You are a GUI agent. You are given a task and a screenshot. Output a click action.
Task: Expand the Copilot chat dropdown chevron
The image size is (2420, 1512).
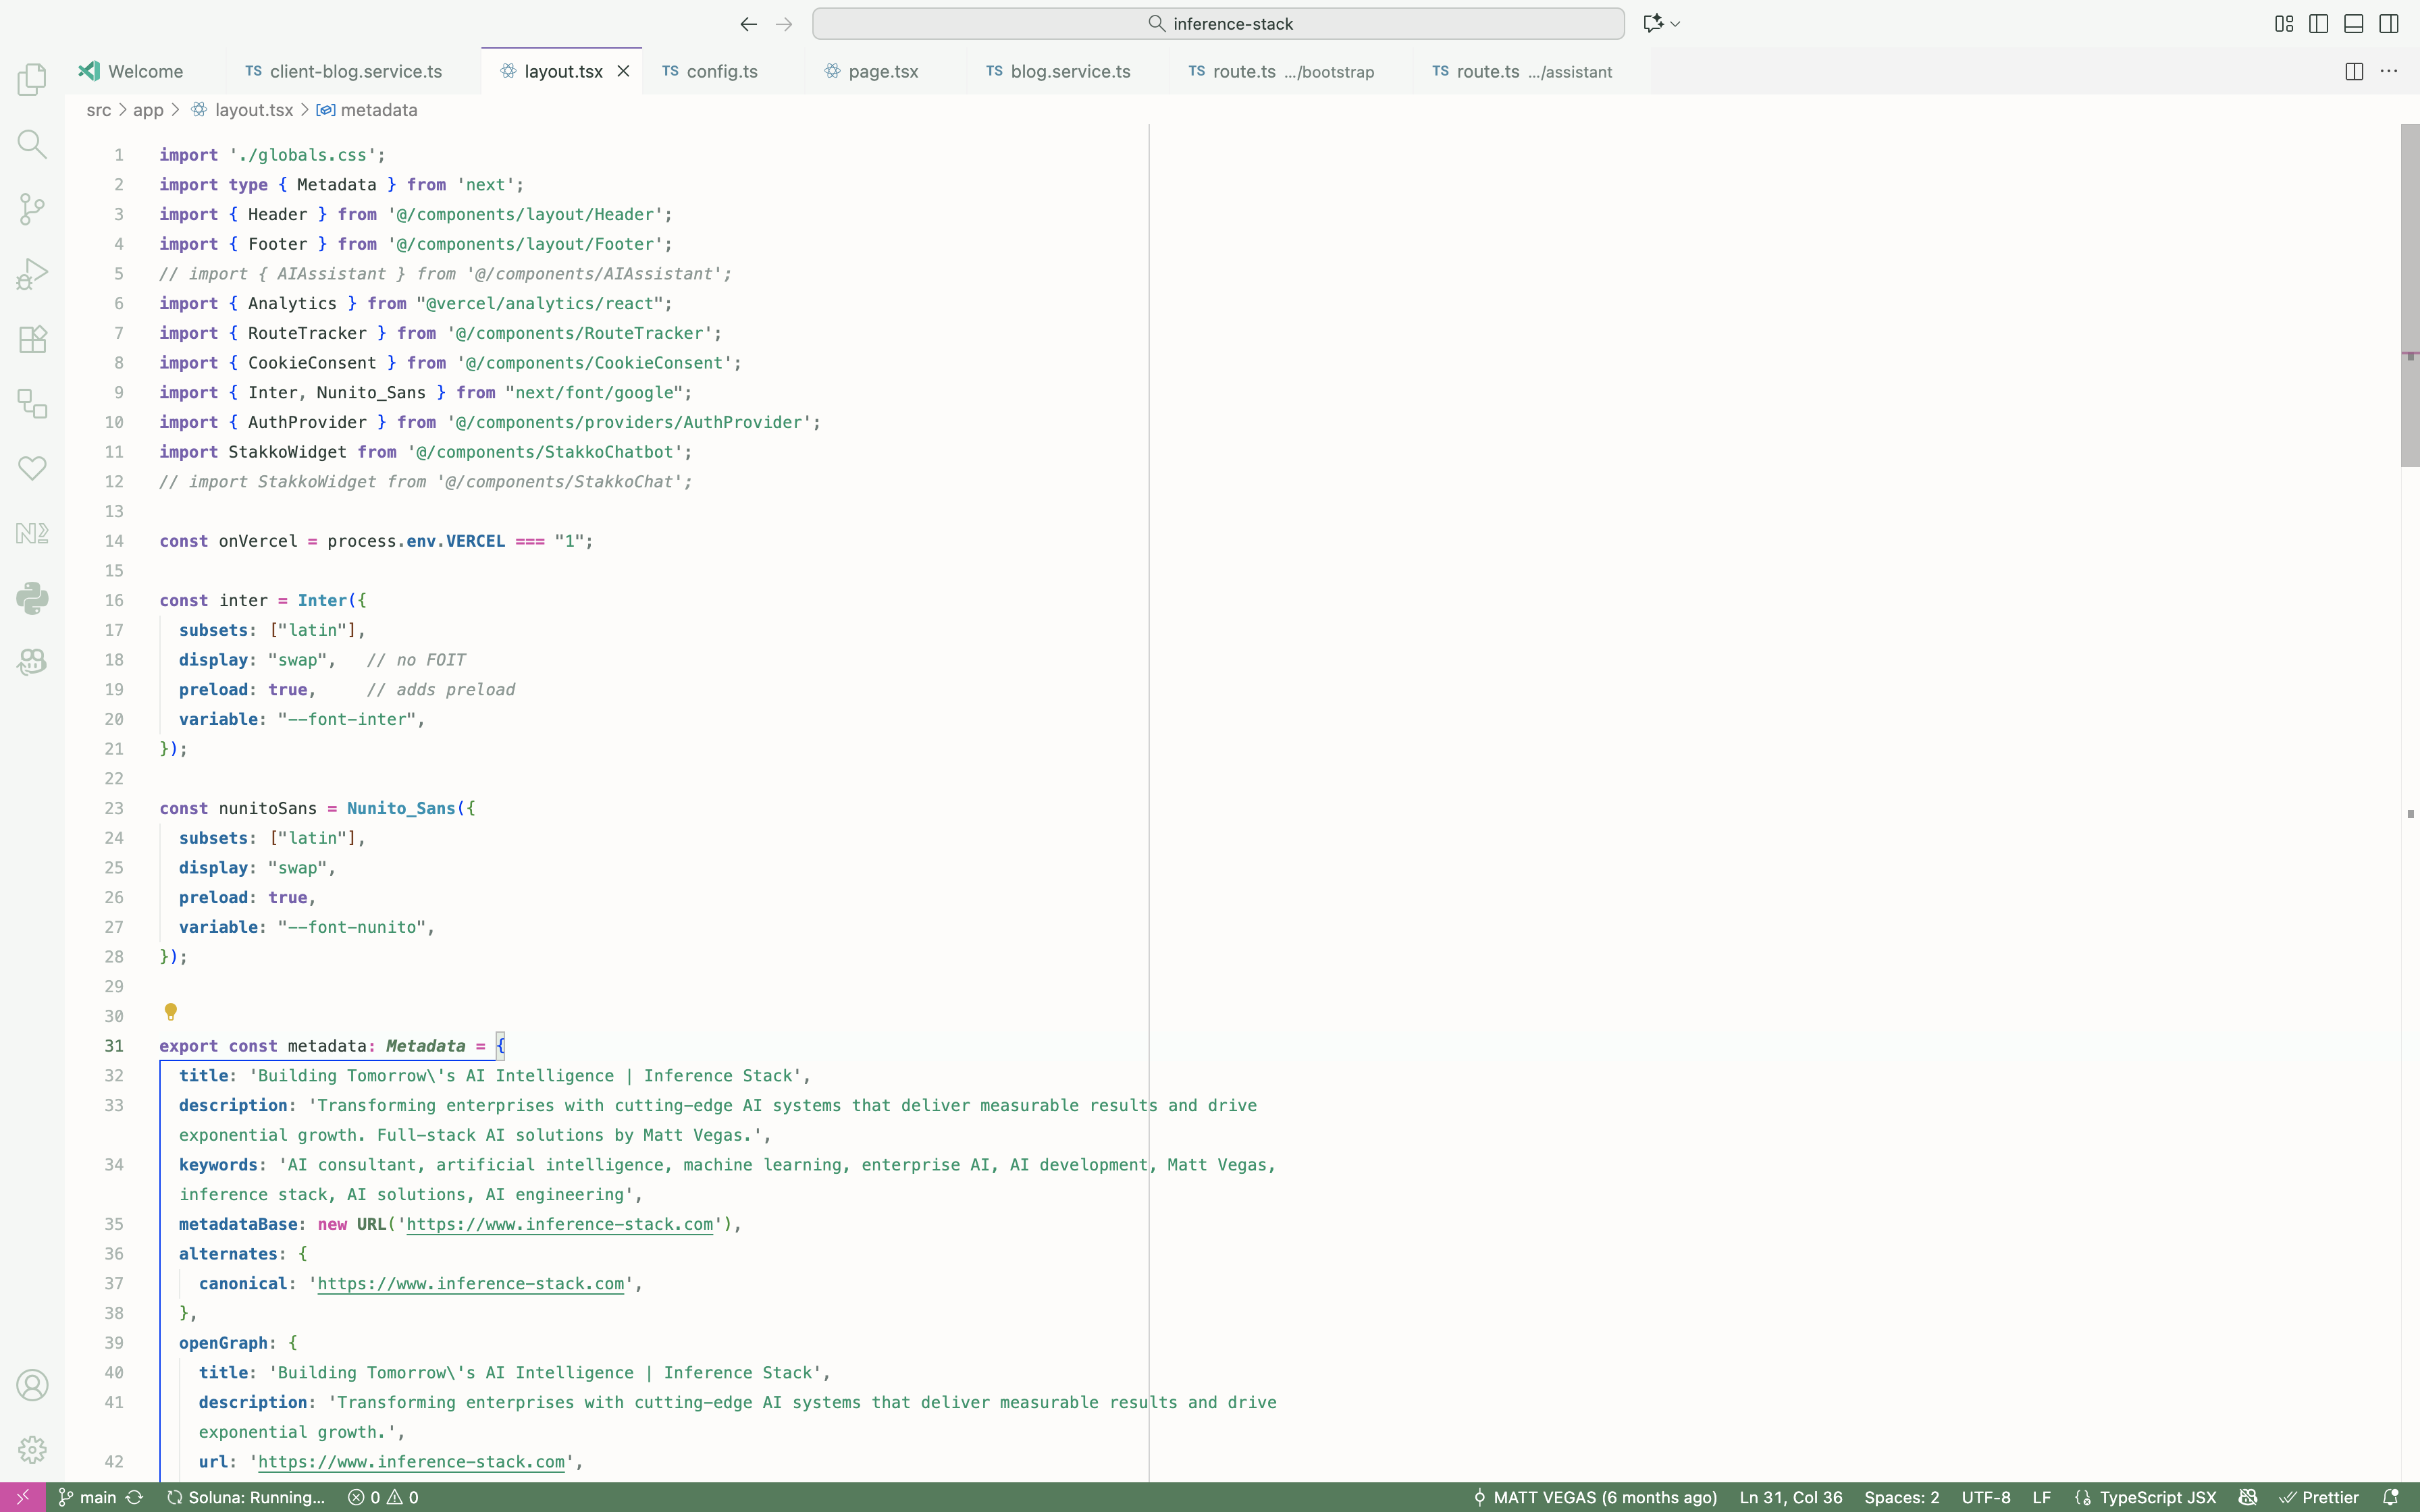1676,23
